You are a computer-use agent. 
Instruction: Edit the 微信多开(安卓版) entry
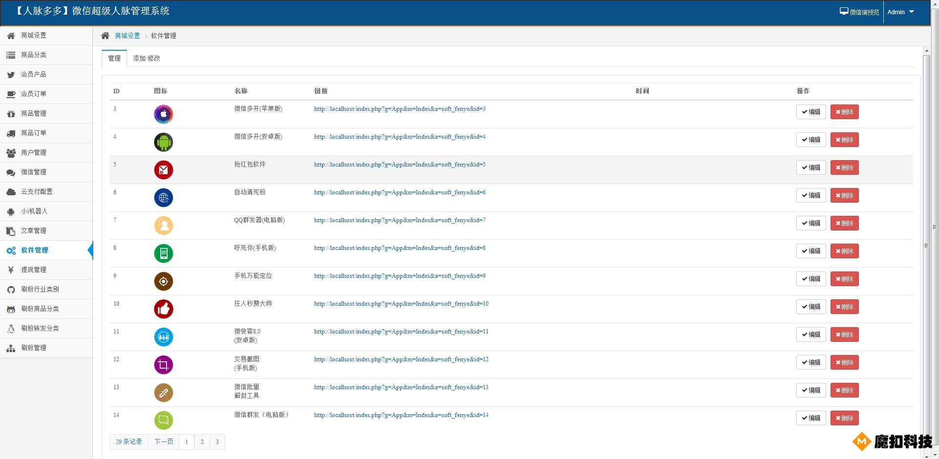811,140
